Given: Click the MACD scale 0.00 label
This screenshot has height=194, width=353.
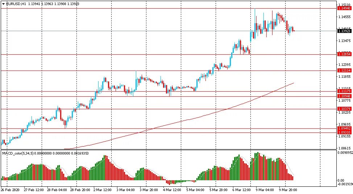Looking at the screenshot, I should point(341,180).
